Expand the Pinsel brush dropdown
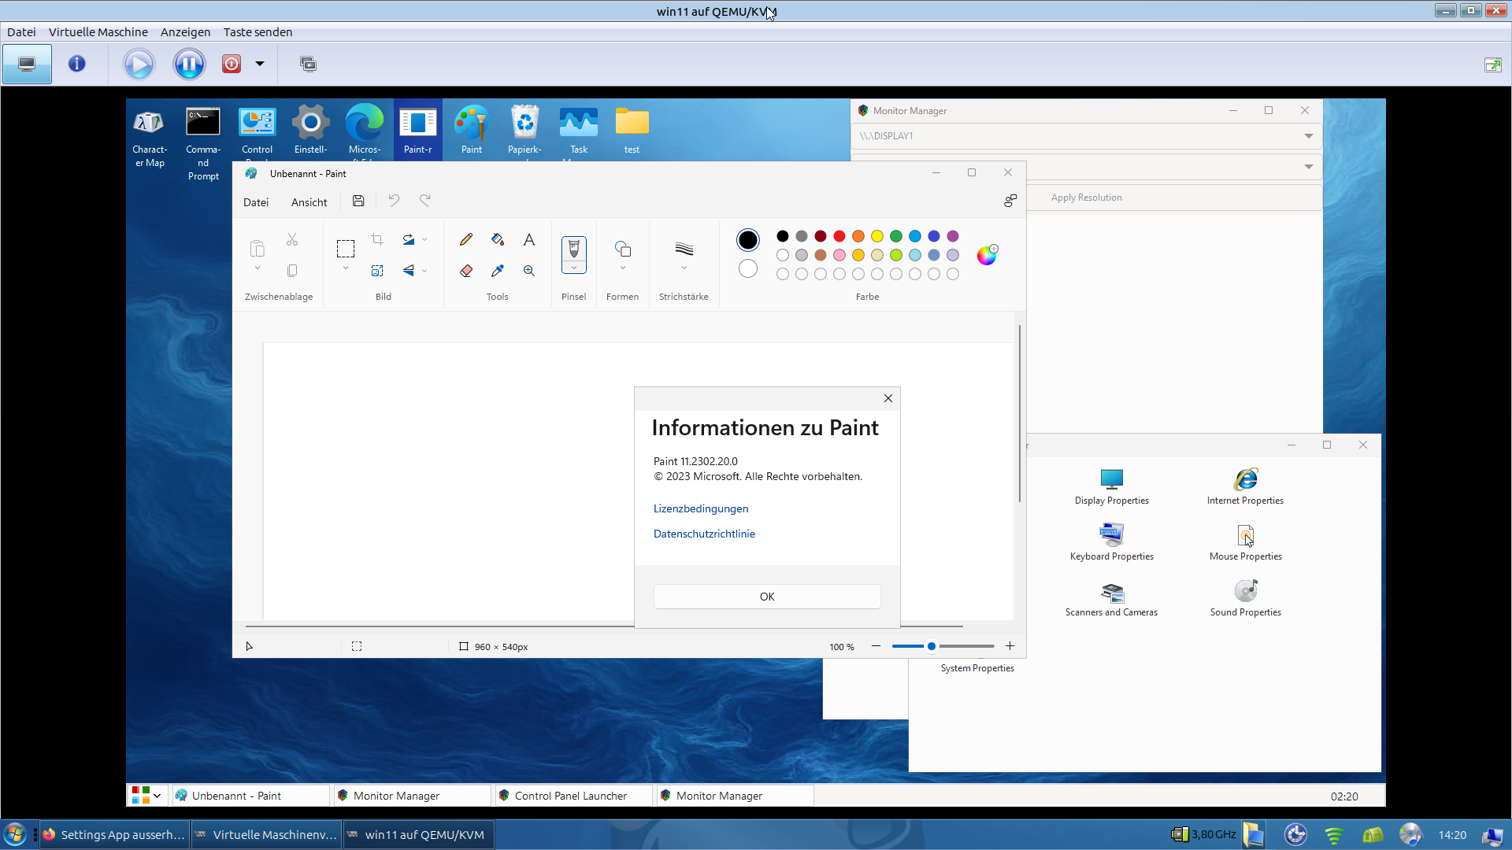The image size is (1512, 850). pyautogui.click(x=574, y=268)
